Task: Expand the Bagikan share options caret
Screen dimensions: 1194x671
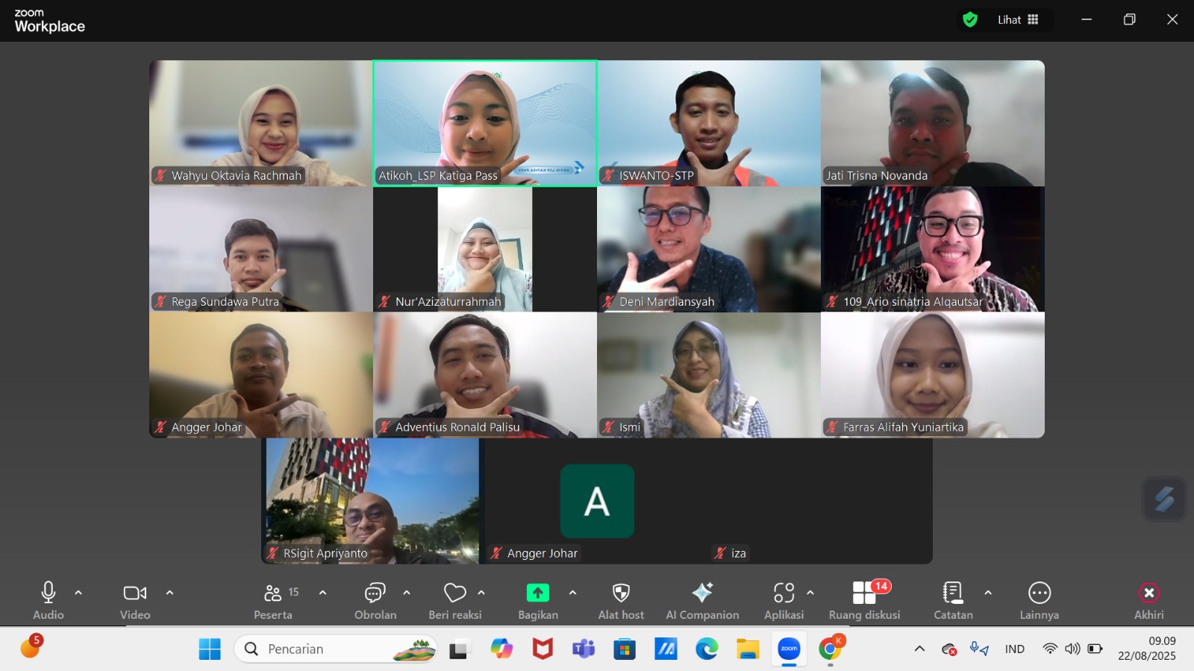Action: [572, 593]
